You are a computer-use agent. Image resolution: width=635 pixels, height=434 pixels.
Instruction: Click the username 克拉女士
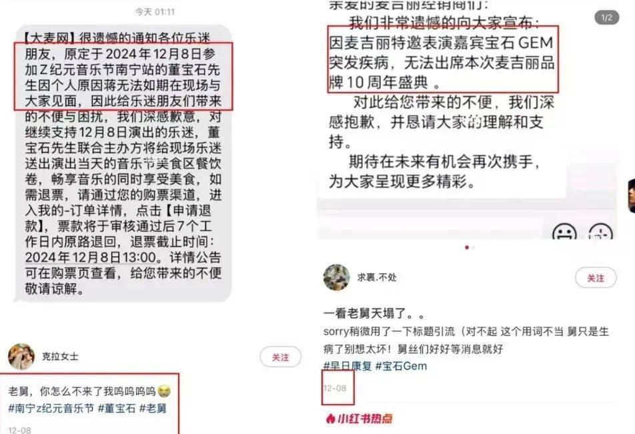pyautogui.click(x=60, y=357)
